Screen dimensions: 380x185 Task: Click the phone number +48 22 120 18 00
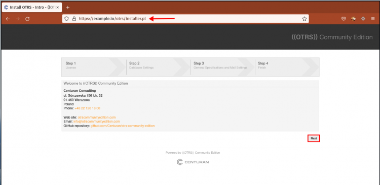[88, 108]
